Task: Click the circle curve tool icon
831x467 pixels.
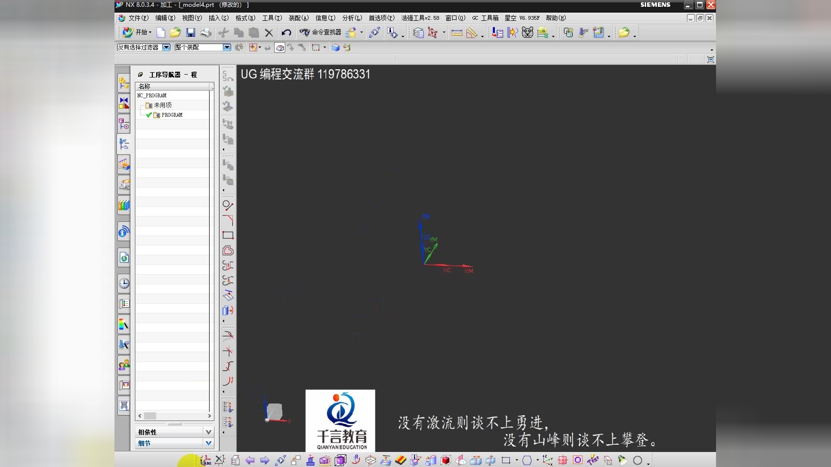Action: pos(228,205)
